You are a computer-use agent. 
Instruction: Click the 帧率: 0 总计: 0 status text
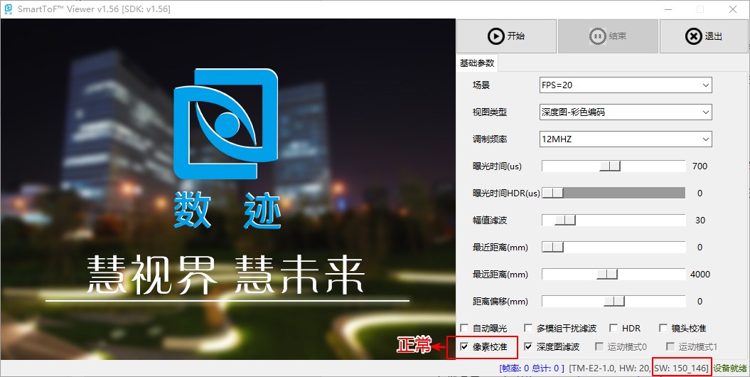pos(532,368)
